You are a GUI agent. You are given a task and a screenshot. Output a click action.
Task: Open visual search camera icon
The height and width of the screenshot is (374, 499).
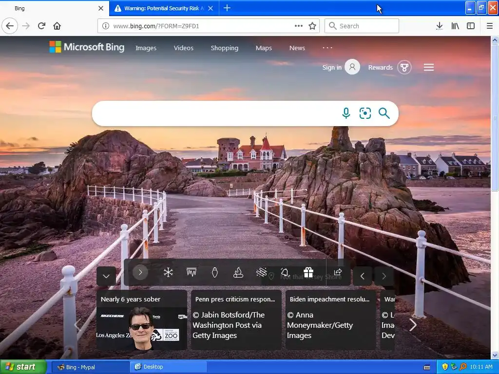[x=365, y=113]
